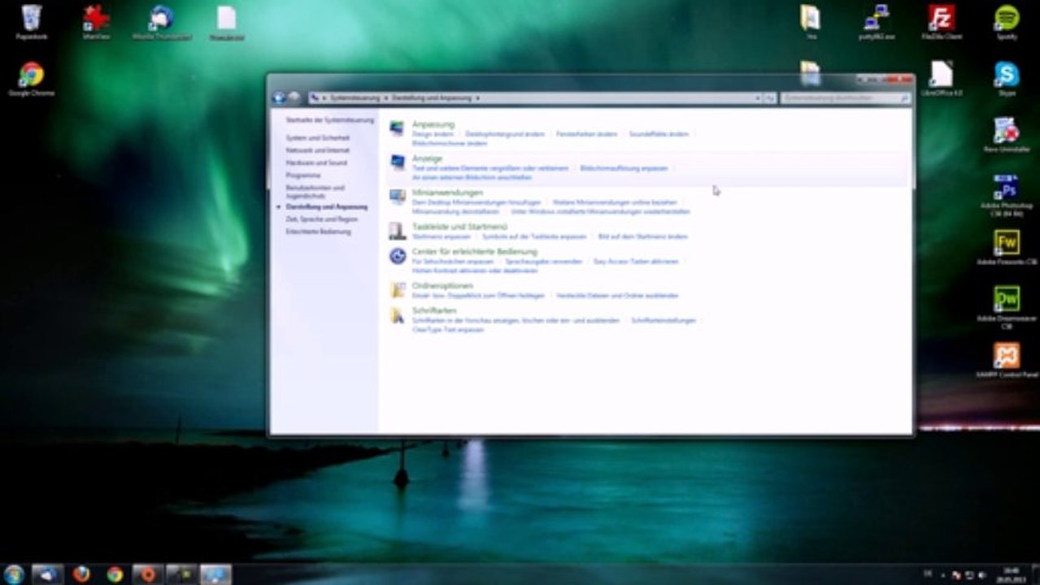
Task: Expand the Systemsteuerung breadcrumb arrow
Action: [386, 97]
